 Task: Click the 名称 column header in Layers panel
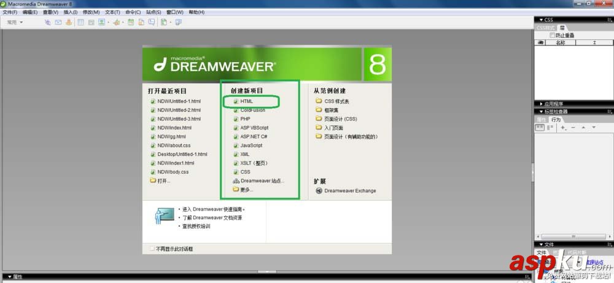561,42
